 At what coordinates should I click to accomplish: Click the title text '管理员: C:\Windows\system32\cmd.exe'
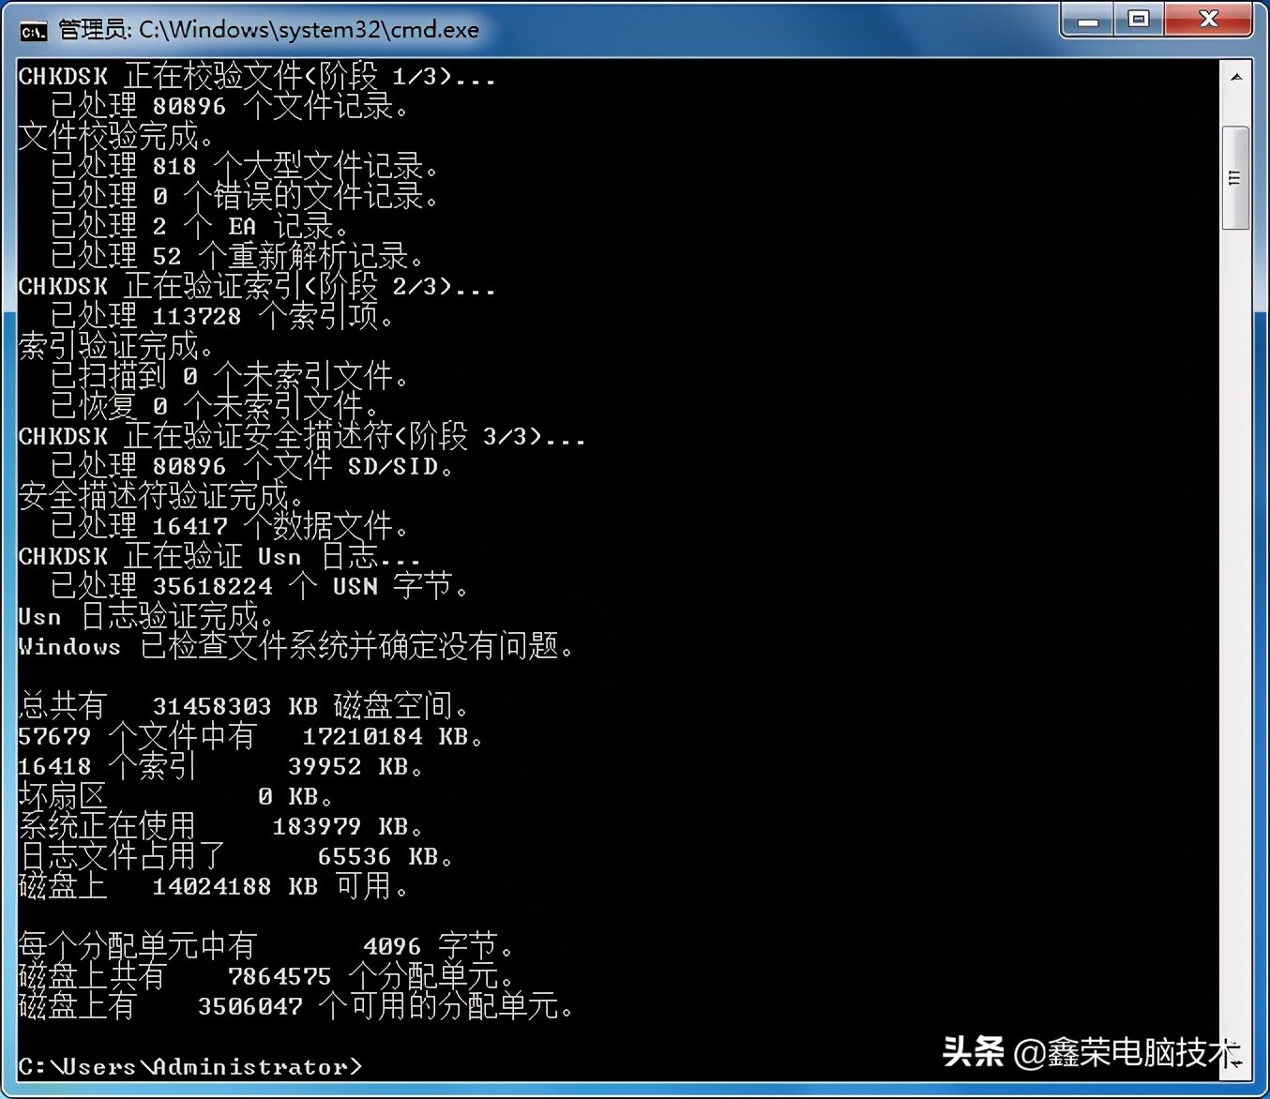[x=269, y=30]
